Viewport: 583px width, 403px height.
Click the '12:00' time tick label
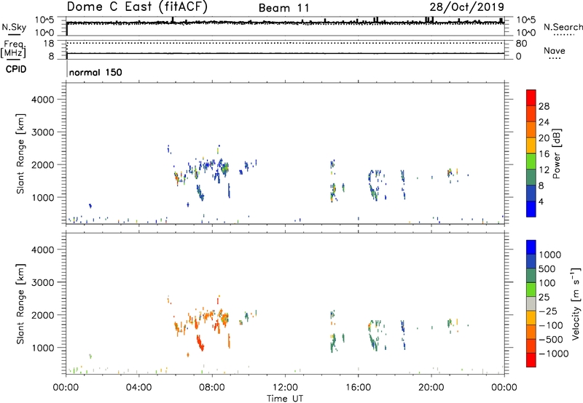tap(285, 388)
